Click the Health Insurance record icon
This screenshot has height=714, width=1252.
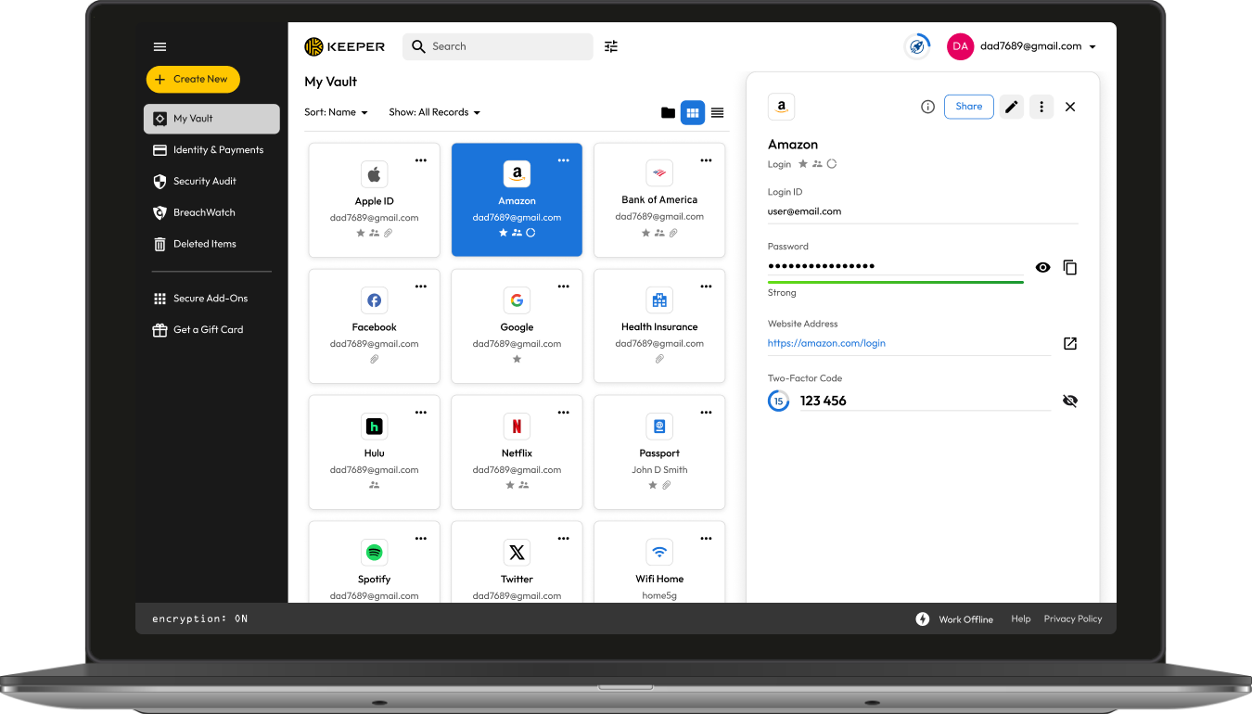(659, 300)
